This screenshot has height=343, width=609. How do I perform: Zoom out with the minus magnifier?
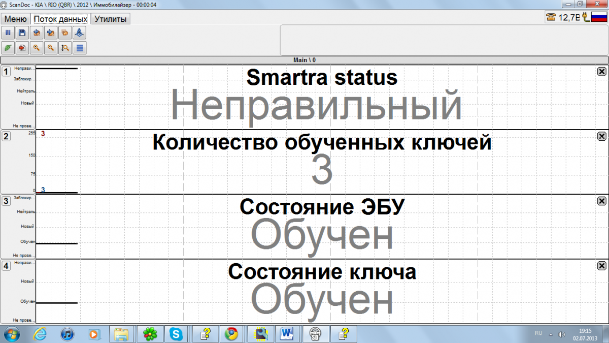tap(51, 48)
